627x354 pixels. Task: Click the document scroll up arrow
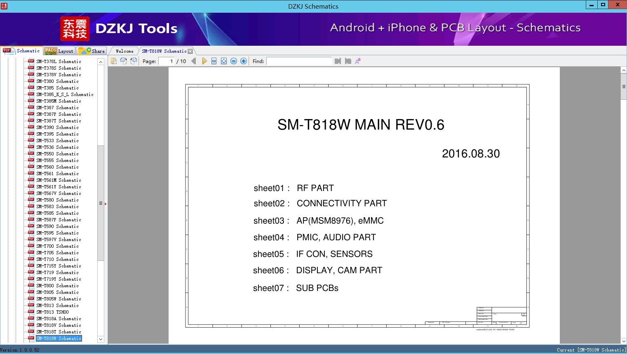(624, 70)
